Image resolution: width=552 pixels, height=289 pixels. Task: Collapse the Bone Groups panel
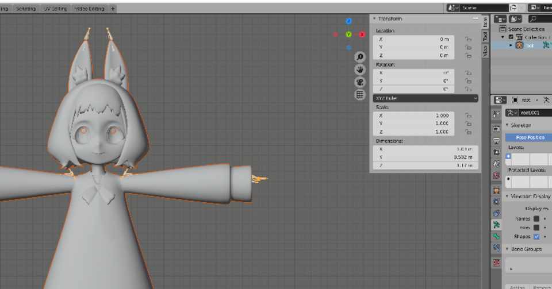[507, 249]
